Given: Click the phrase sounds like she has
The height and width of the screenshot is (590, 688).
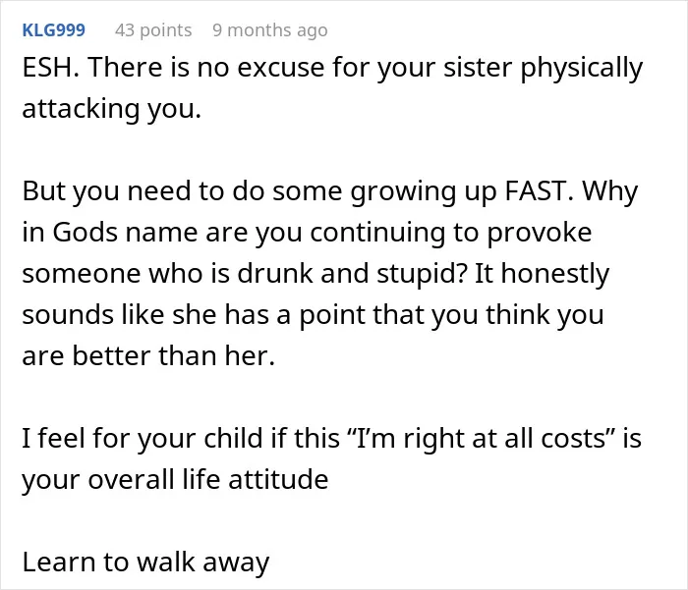Looking at the screenshot, I should pyautogui.click(x=145, y=315).
